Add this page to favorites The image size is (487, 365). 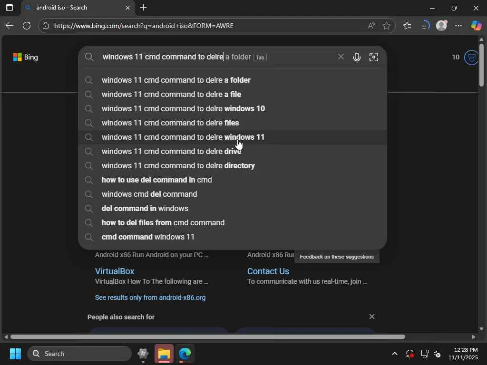[x=386, y=26]
